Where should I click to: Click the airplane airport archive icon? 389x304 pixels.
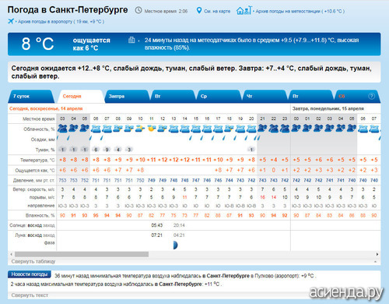pyautogui.click(x=11, y=21)
